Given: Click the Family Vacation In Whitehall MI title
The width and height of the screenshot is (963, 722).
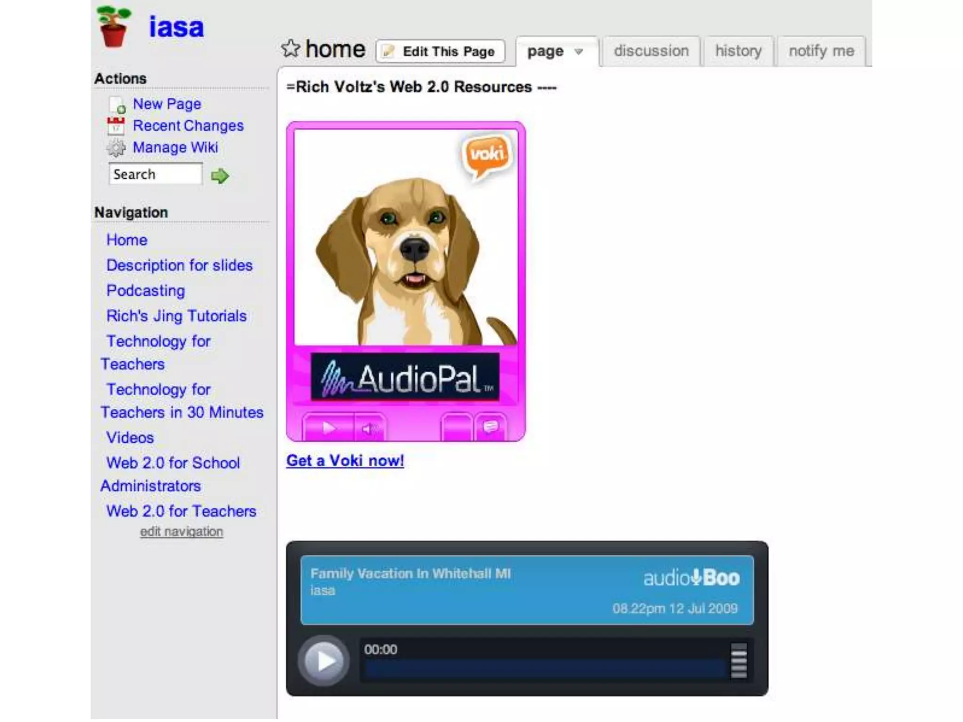Looking at the screenshot, I should 410,573.
